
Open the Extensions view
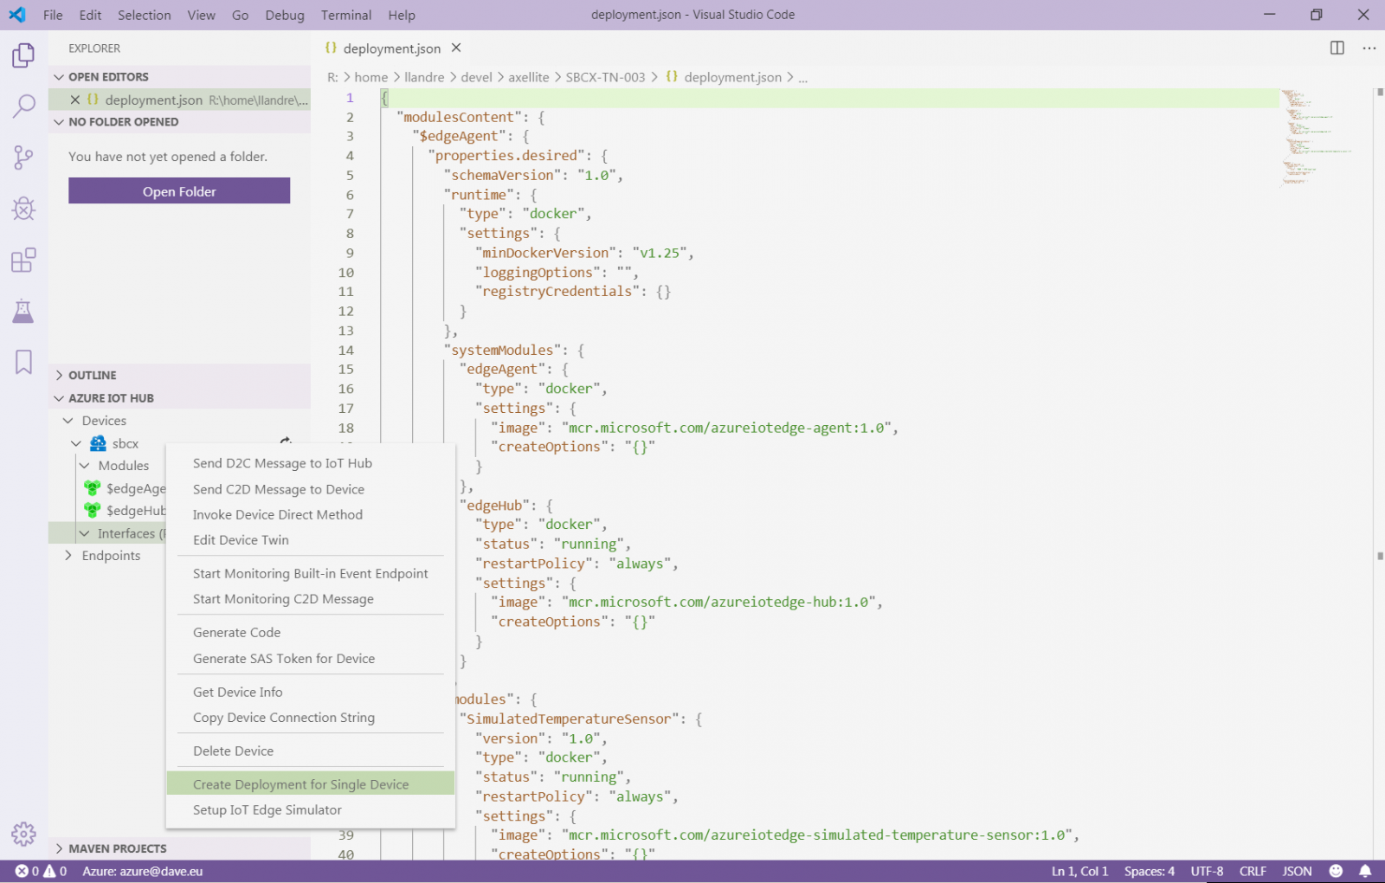click(23, 260)
